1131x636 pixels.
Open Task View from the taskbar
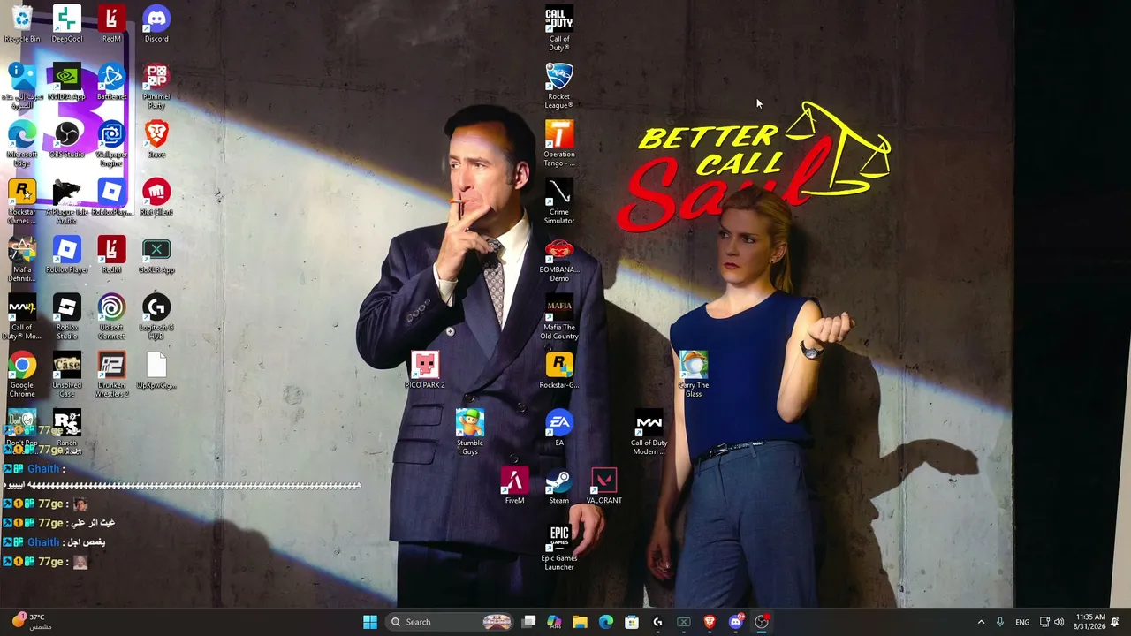tap(528, 622)
